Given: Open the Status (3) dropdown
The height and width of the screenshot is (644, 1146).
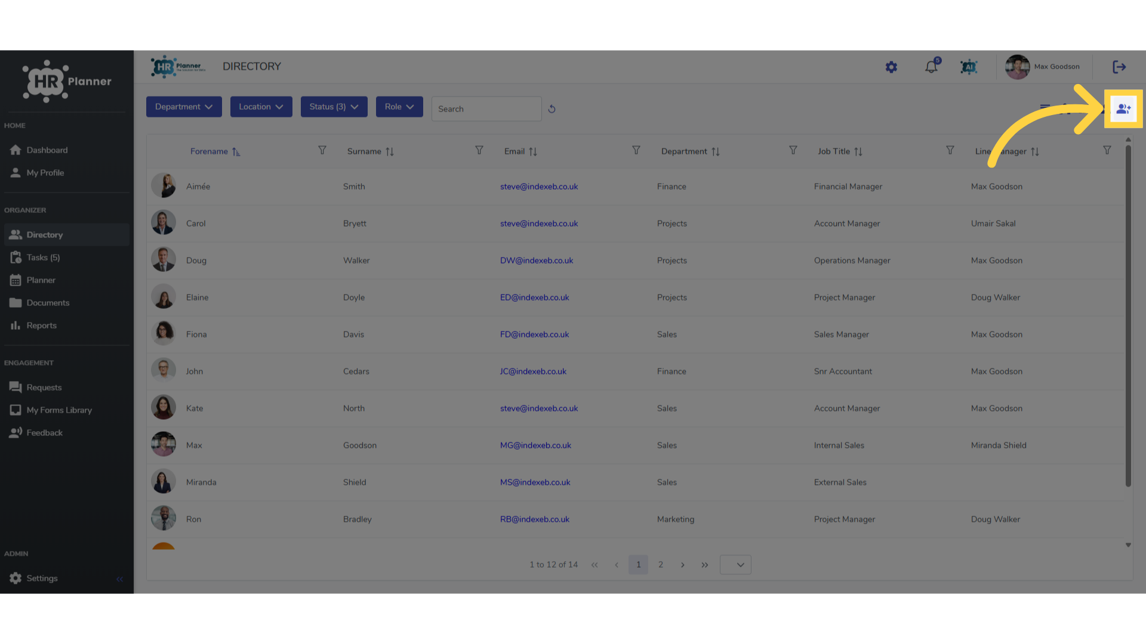Looking at the screenshot, I should [334, 107].
